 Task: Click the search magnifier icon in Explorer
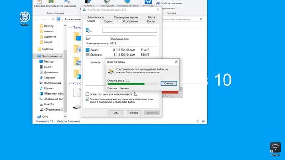click(x=201, y=19)
